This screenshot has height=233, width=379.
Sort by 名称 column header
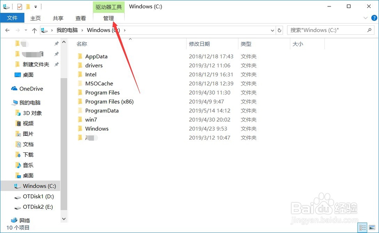(x=82, y=44)
